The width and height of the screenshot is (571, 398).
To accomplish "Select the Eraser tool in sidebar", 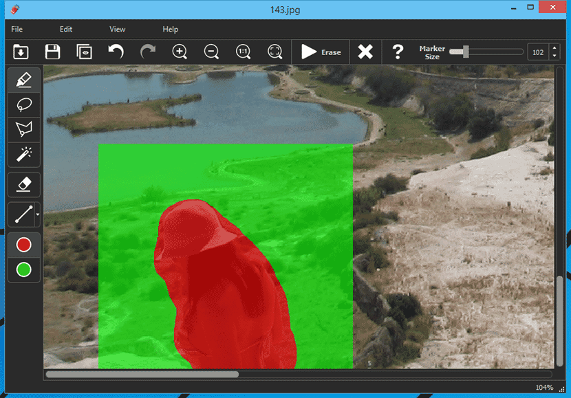I will click(24, 184).
